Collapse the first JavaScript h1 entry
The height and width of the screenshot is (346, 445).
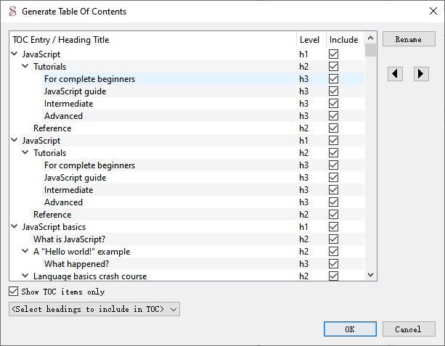[15, 54]
